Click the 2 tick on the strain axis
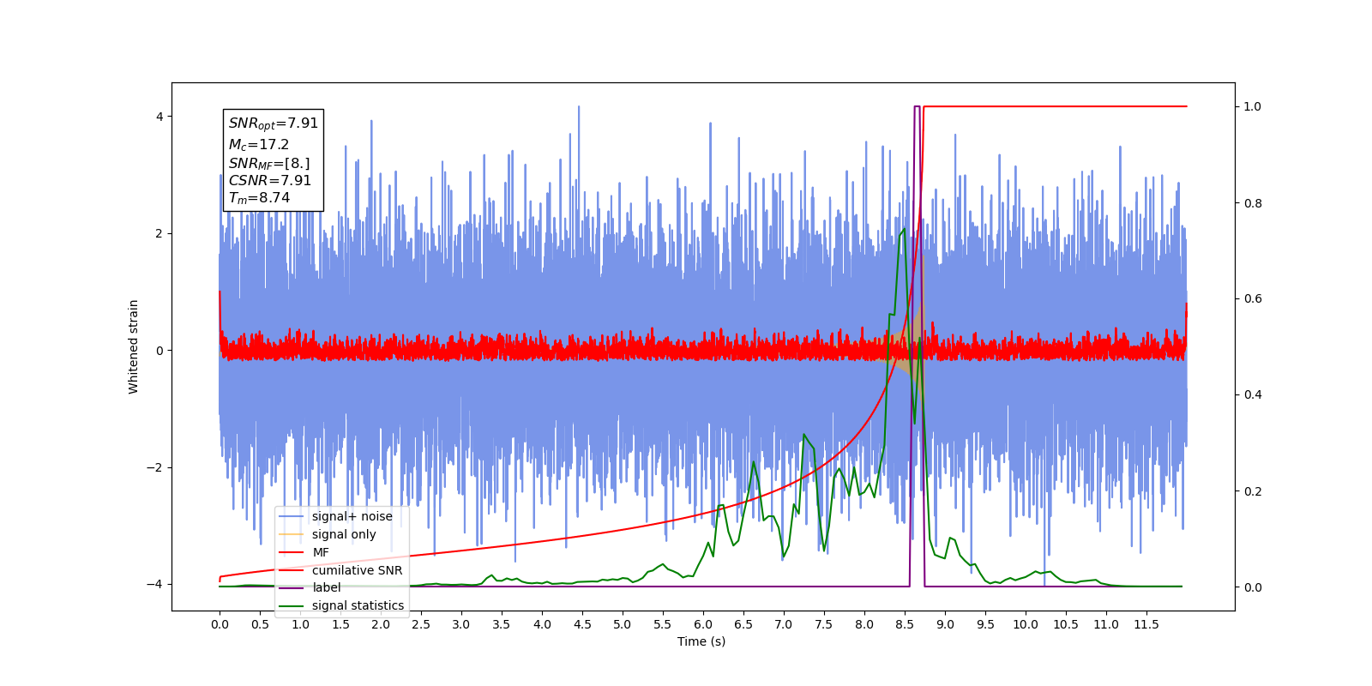Viewport: 1372px width, 686px height. [x=159, y=233]
